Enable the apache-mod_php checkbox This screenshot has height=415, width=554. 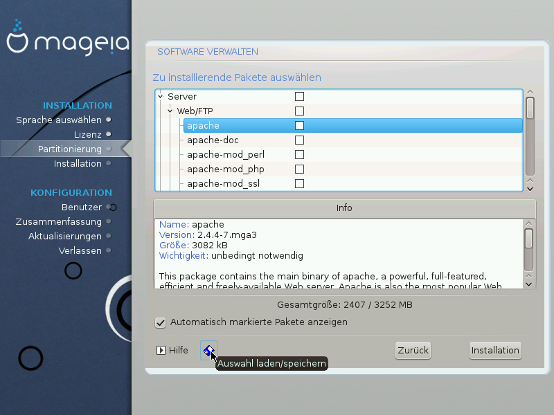tap(299, 169)
